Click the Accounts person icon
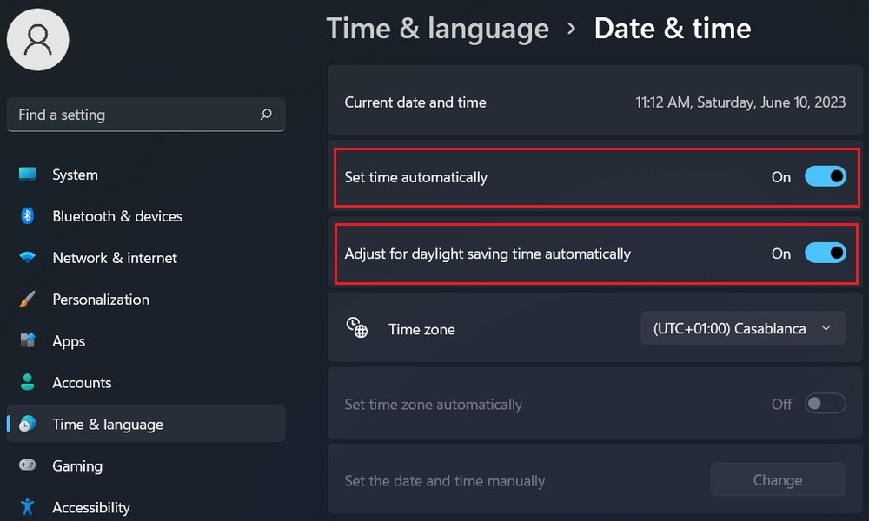The width and height of the screenshot is (869, 521). [28, 383]
